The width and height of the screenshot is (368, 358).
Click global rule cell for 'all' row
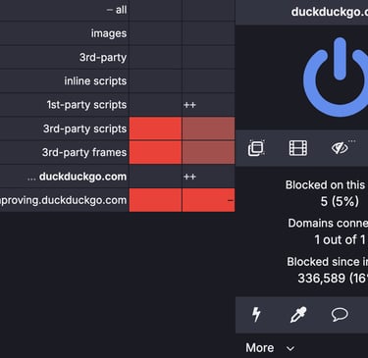(x=155, y=10)
